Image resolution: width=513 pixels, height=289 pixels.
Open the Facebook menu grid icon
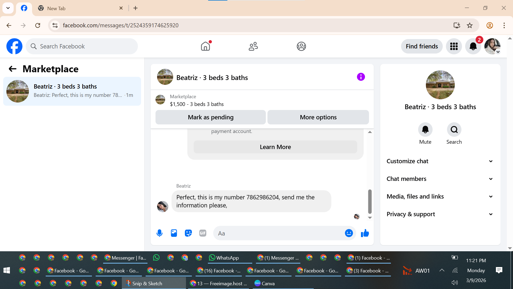[454, 46]
